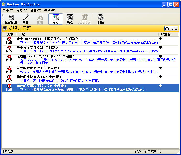Open the 帮助(H) menu
The height and width of the screenshot is (155, 181).
pos(49,10)
